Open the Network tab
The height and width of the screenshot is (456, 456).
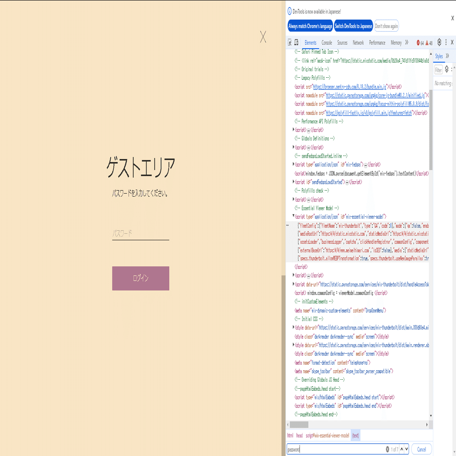point(358,43)
